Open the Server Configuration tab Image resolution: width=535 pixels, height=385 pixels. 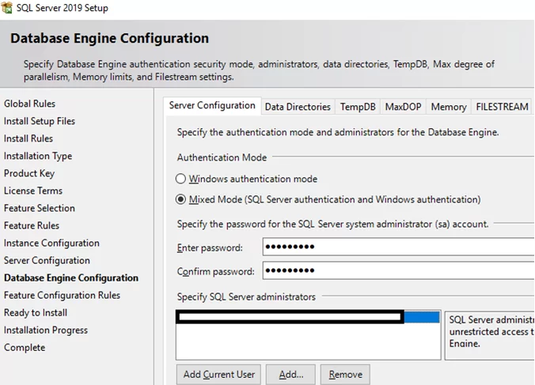pos(212,106)
